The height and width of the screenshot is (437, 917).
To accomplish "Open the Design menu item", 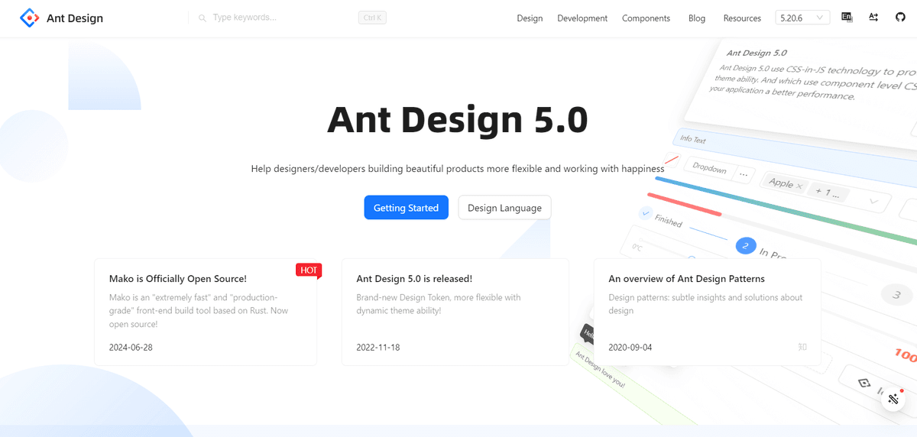I will pos(530,18).
